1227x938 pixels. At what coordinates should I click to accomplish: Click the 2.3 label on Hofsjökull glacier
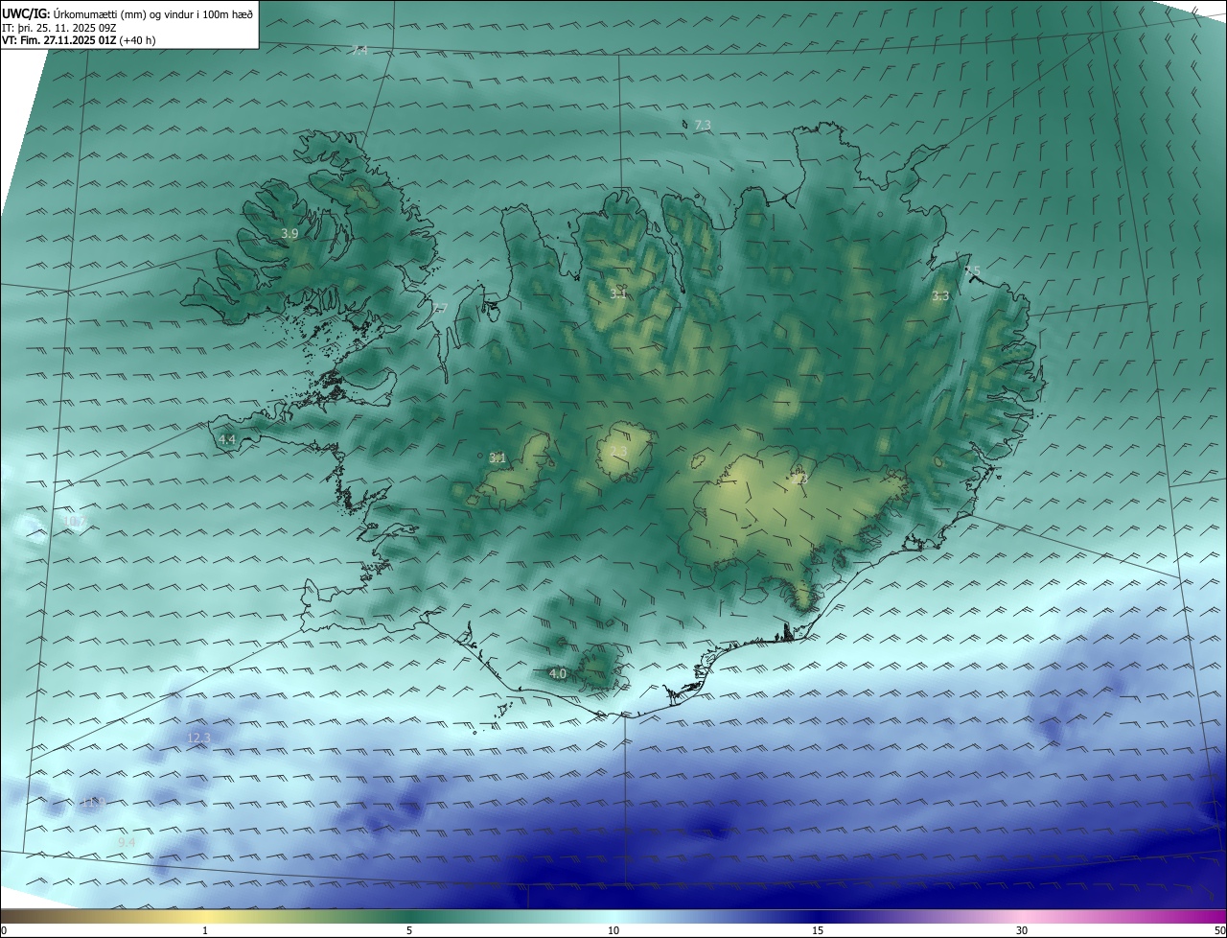coord(618,452)
